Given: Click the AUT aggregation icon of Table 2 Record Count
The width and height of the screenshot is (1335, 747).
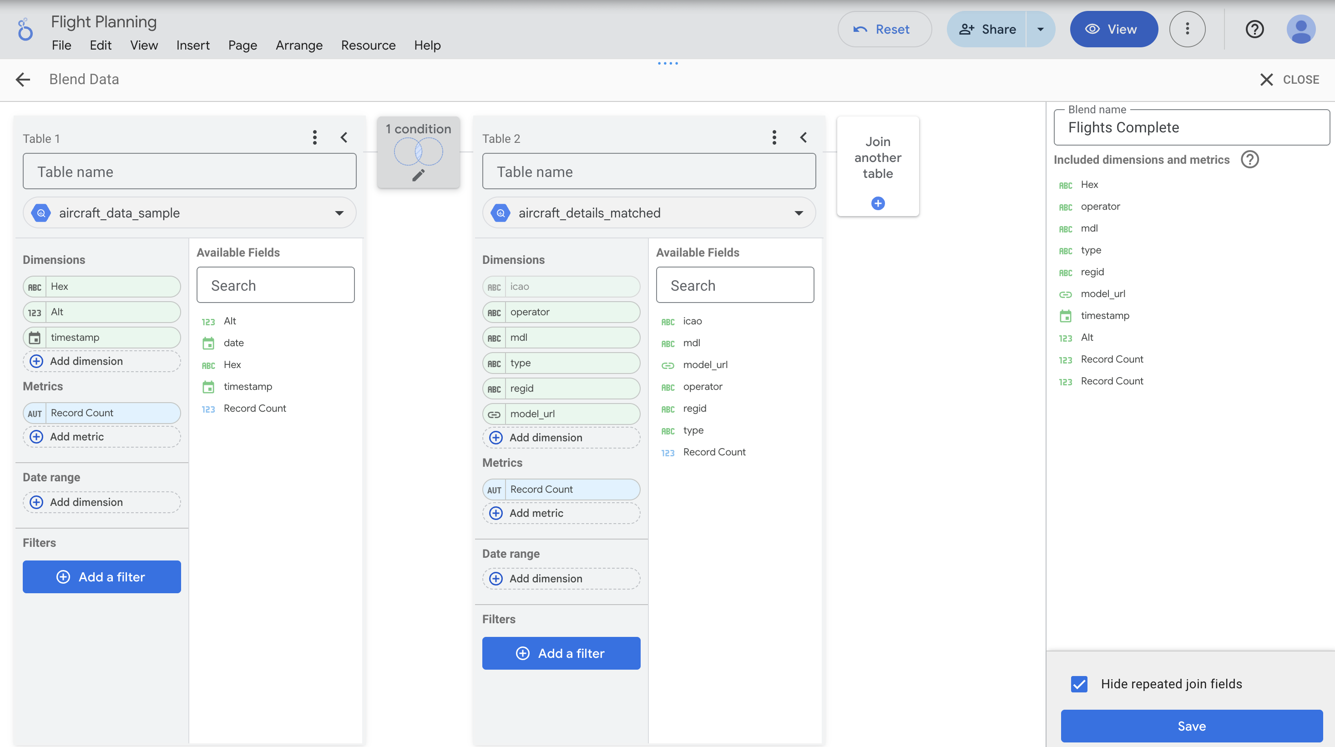Looking at the screenshot, I should click(495, 490).
